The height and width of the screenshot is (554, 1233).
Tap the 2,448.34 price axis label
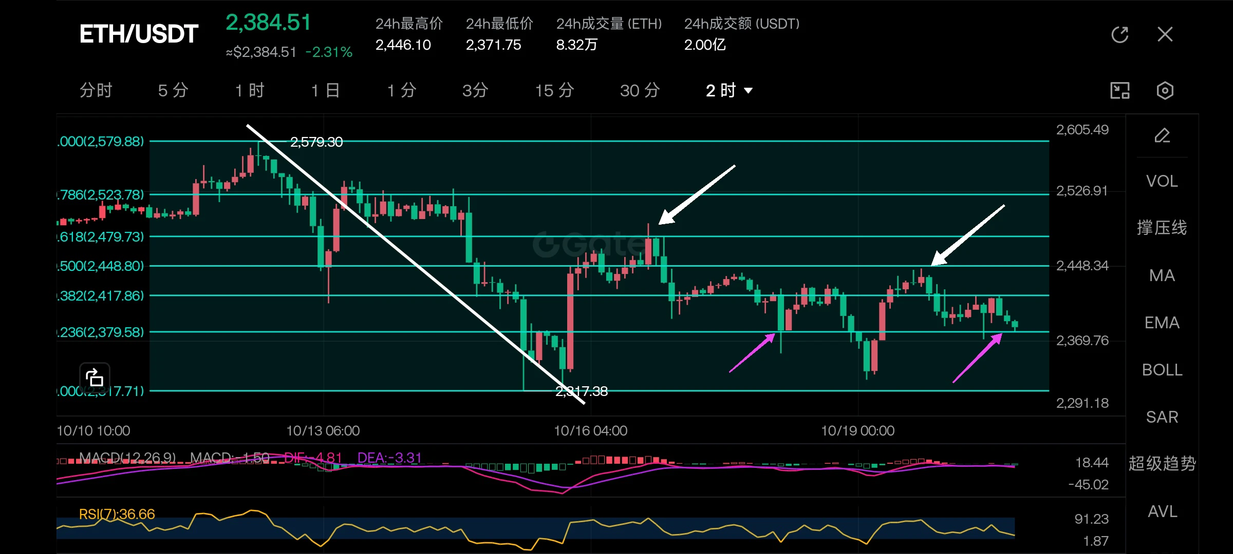point(1082,266)
